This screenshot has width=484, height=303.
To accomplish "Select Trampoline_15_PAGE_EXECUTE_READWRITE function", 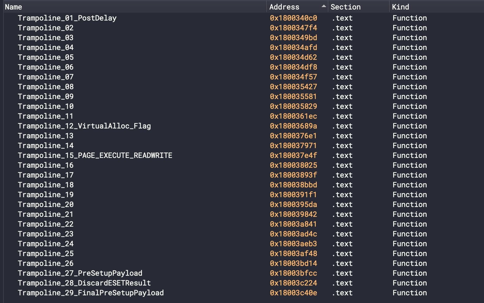I will click(95, 155).
